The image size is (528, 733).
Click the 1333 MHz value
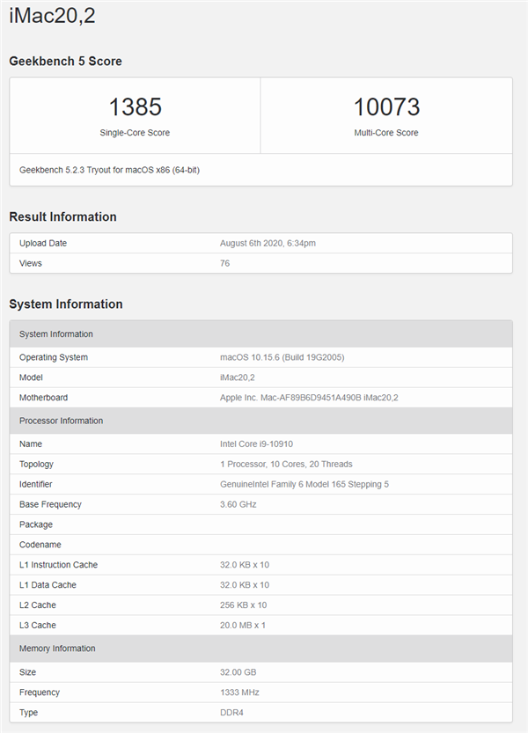click(x=239, y=693)
